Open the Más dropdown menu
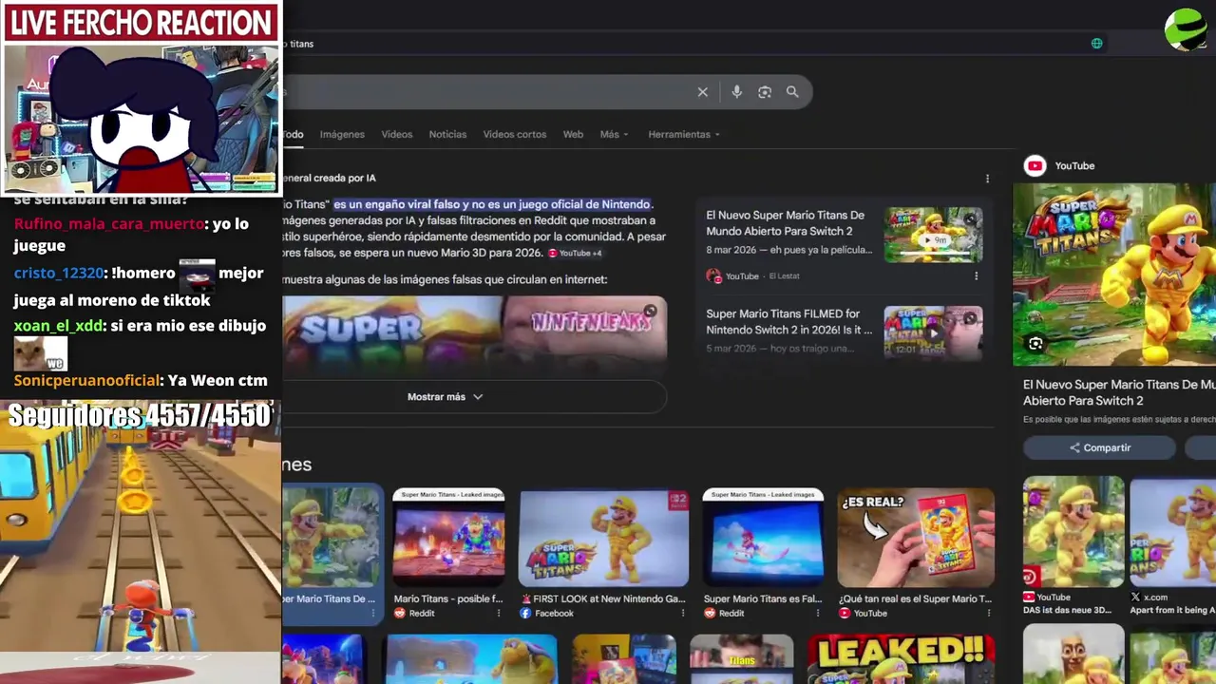Viewport: 1216px width, 684px height. [614, 135]
